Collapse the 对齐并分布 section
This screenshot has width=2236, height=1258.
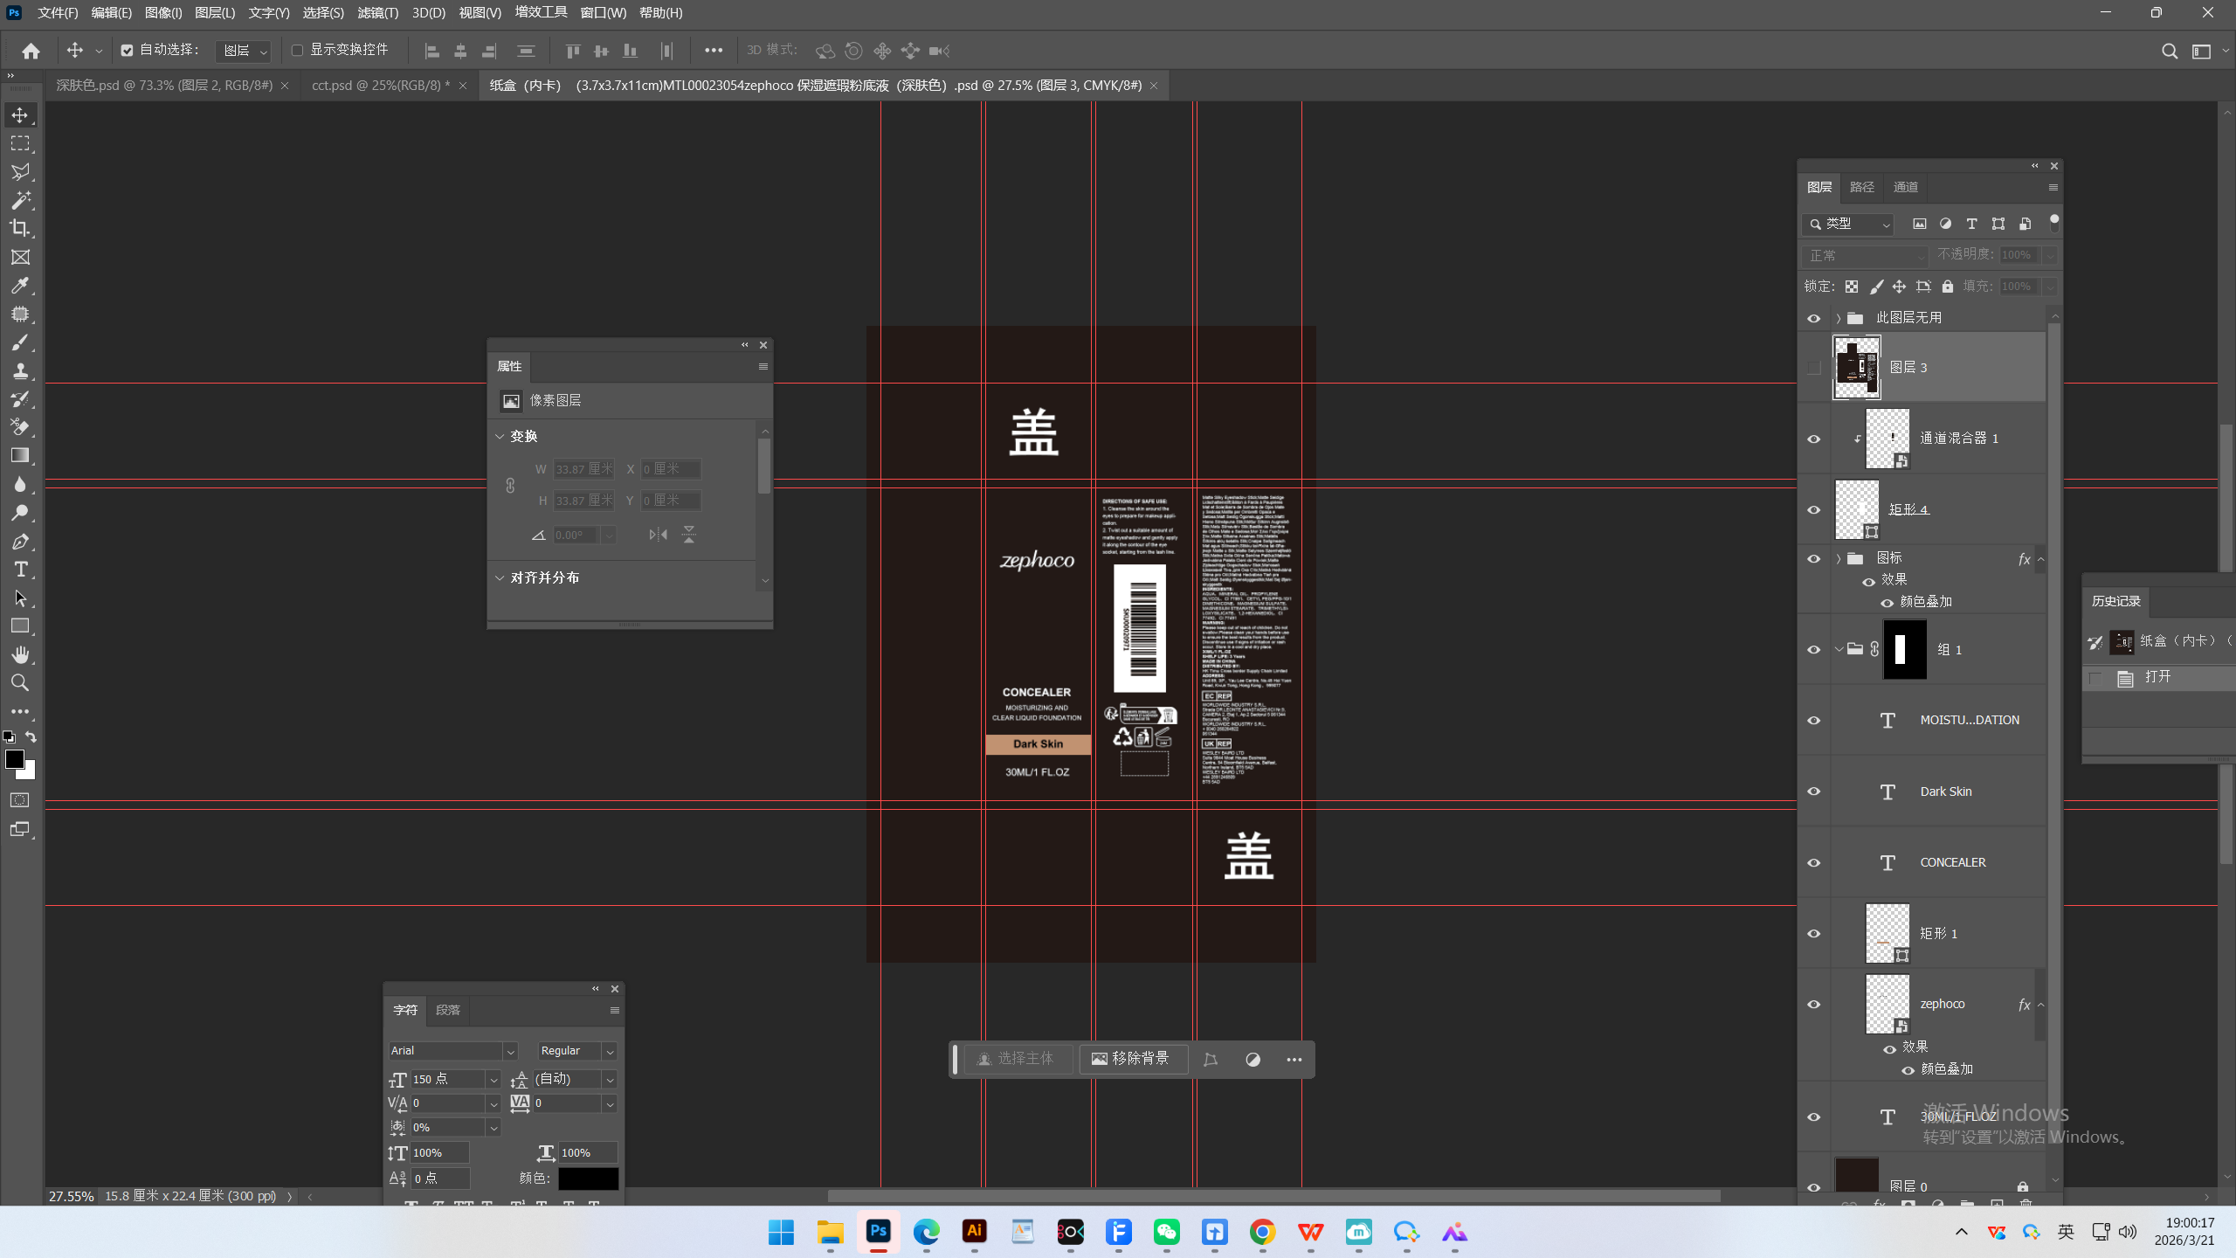click(500, 577)
